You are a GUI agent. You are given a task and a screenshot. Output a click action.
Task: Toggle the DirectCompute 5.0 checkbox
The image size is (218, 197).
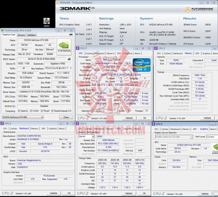coord(52,111)
